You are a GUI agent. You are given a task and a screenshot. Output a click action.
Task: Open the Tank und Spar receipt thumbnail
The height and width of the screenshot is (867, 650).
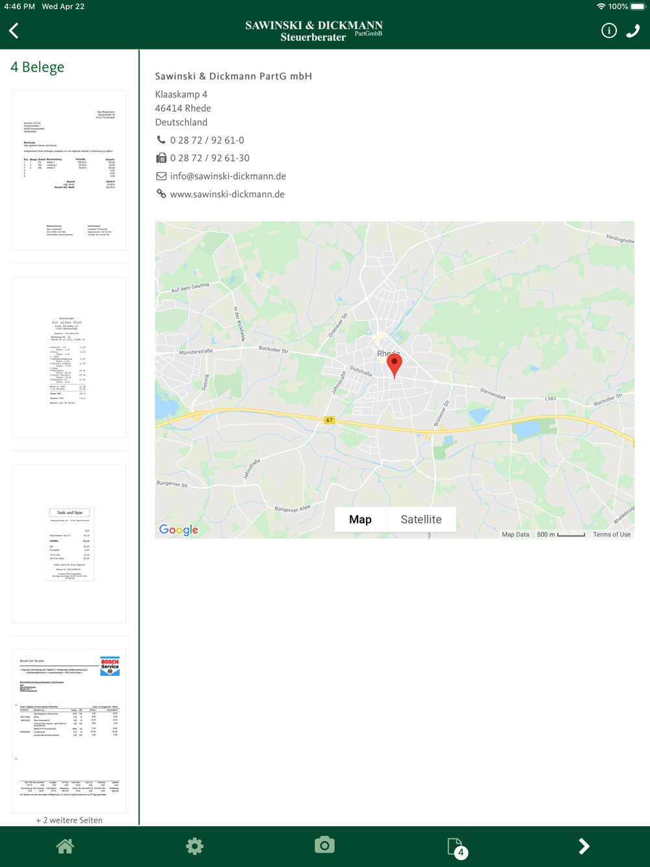tap(69, 543)
